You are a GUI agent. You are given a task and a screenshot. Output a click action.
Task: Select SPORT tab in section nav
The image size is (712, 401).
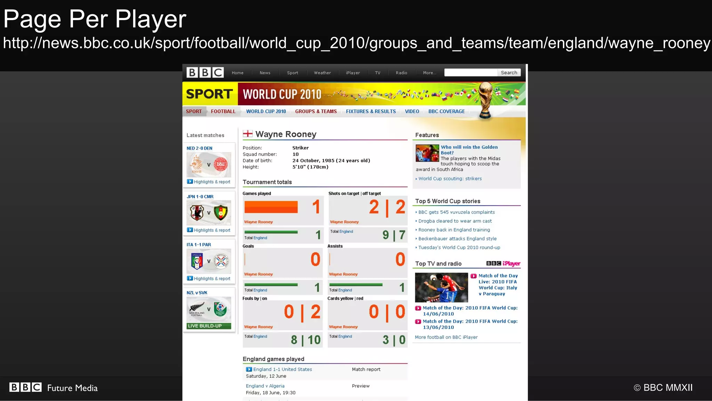click(x=194, y=111)
